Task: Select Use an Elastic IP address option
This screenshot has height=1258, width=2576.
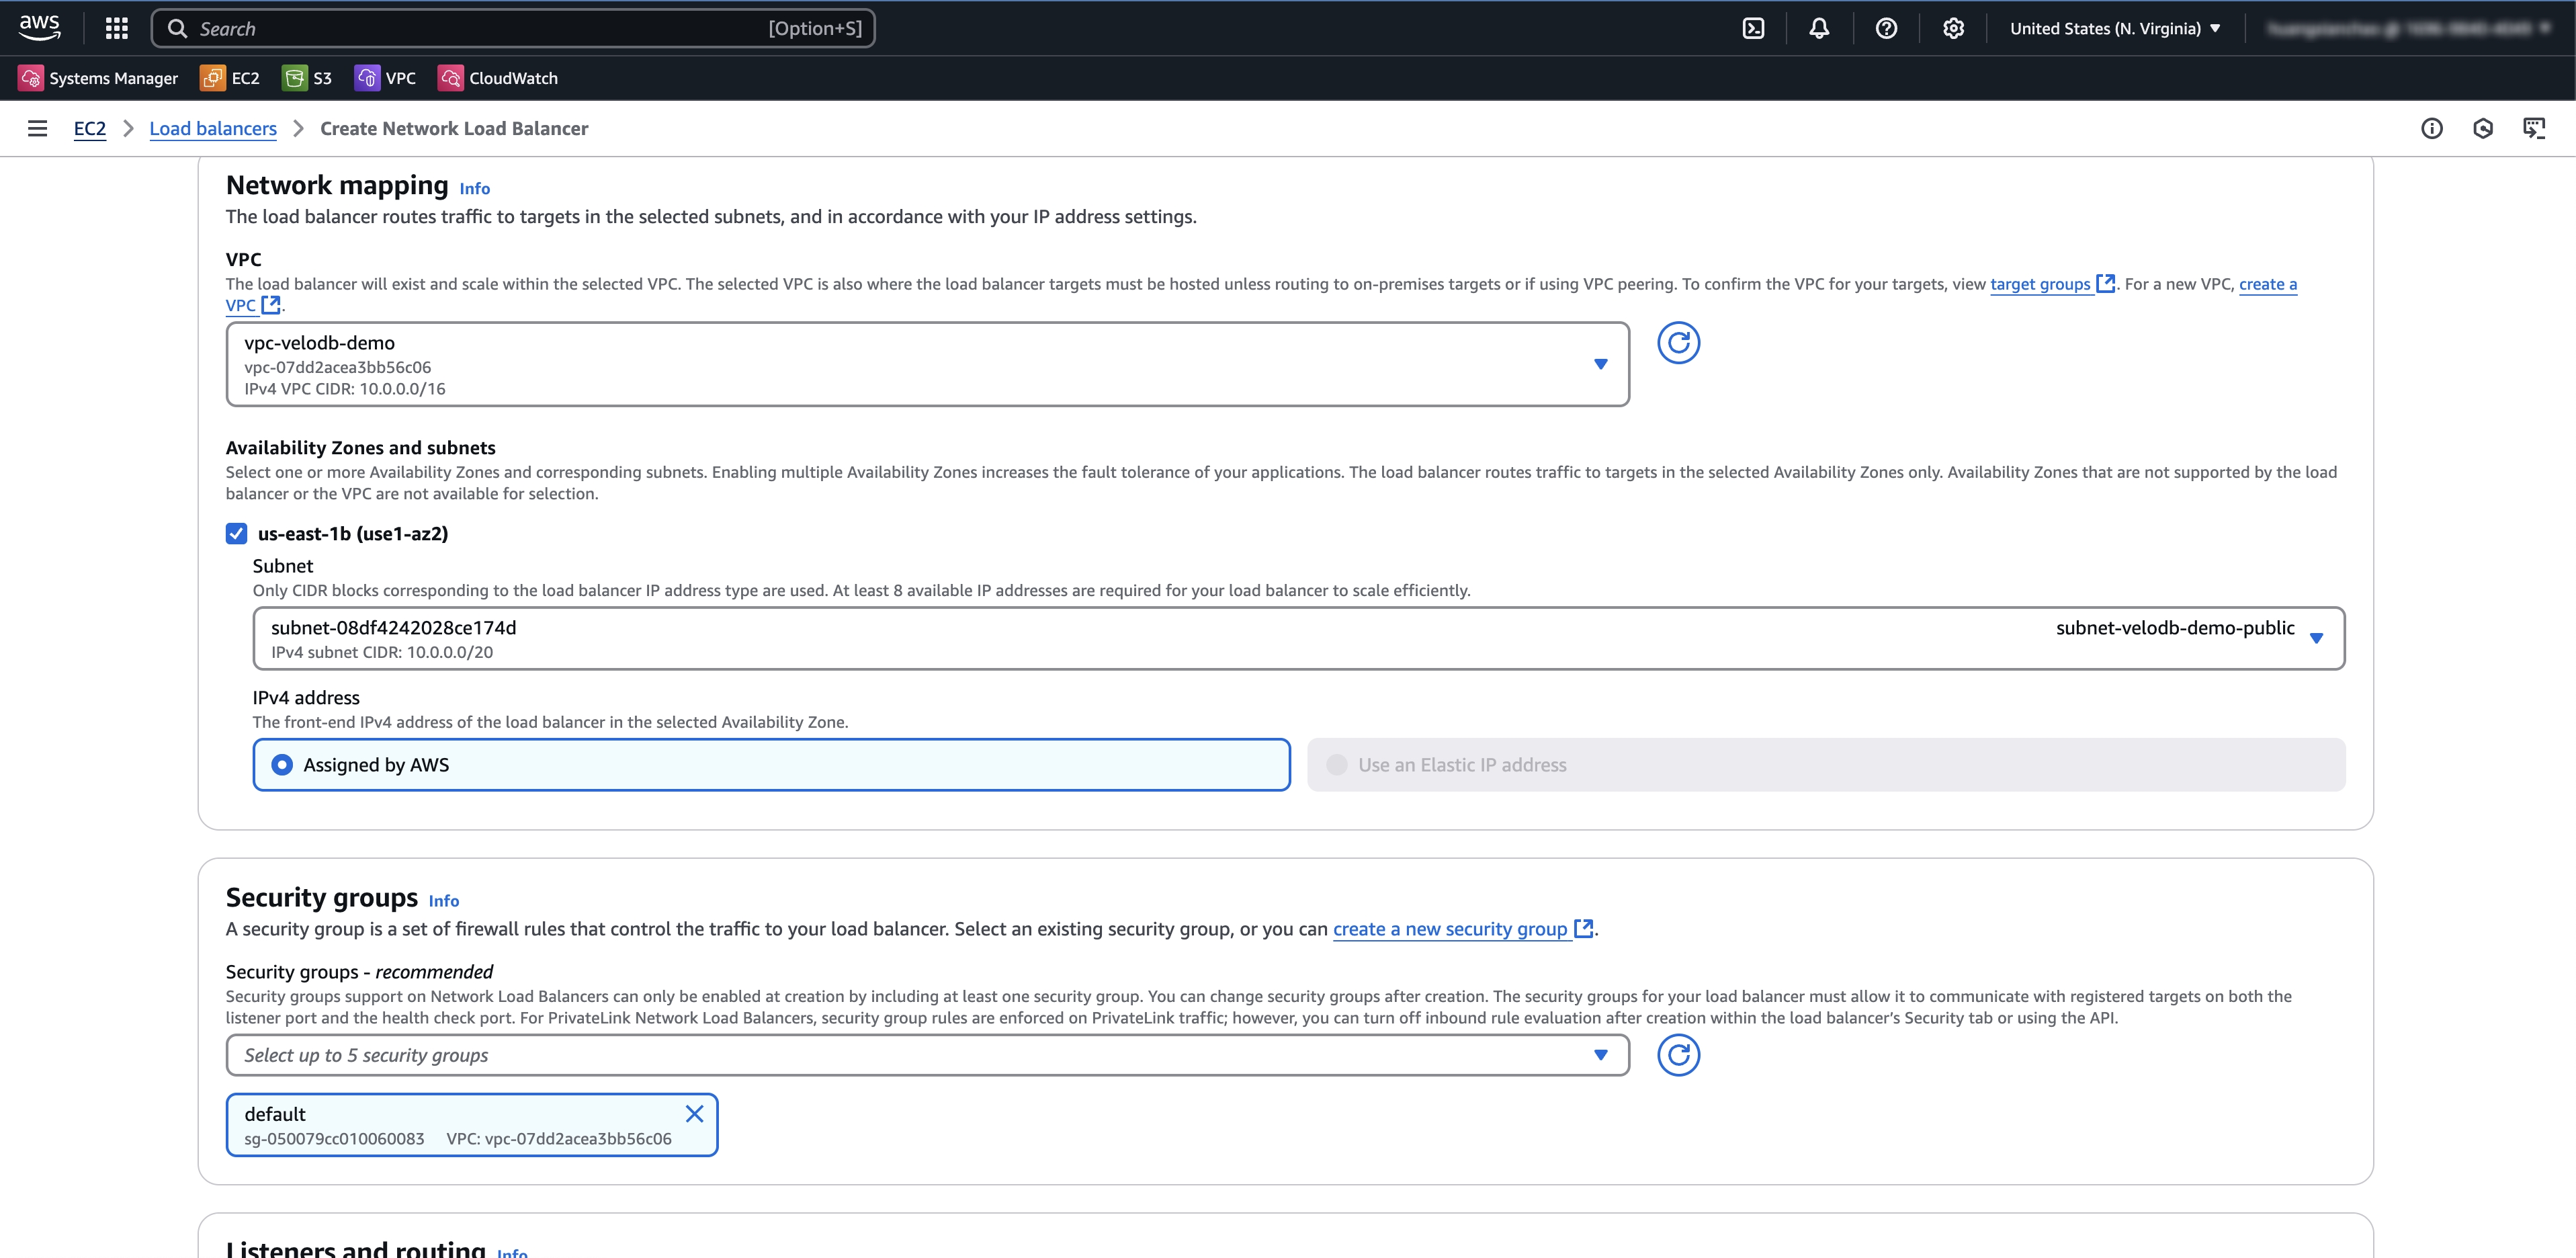Action: pos(1337,765)
